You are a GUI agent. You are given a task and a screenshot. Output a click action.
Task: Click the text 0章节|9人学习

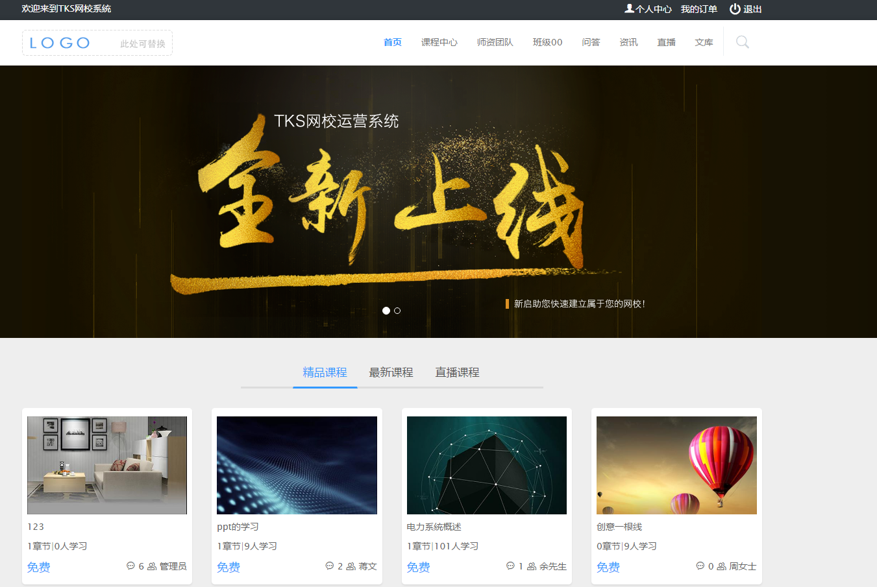point(627,546)
